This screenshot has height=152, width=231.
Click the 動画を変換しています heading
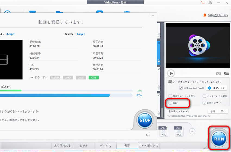coord(61,22)
